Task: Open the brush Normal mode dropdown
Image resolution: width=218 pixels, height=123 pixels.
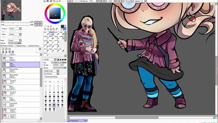Action: (50, 59)
